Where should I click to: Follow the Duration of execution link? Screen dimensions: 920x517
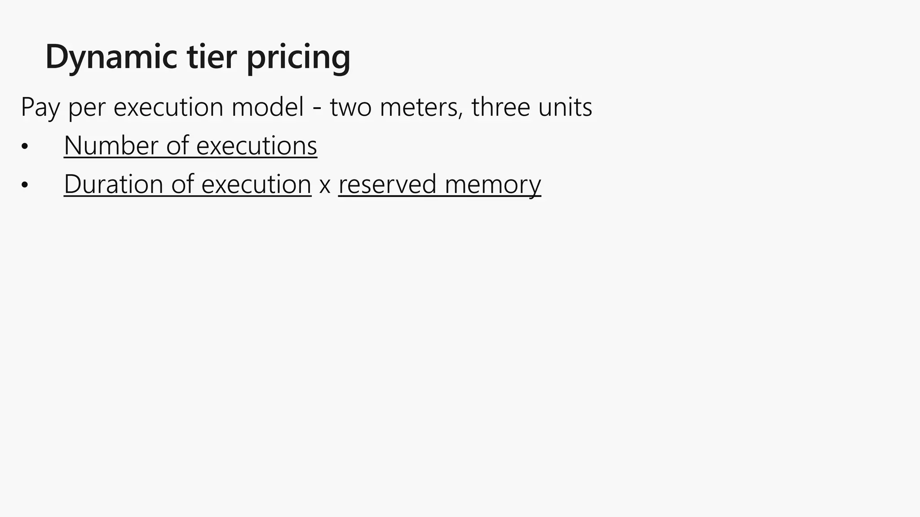pyautogui.click(x=187, y=184)
